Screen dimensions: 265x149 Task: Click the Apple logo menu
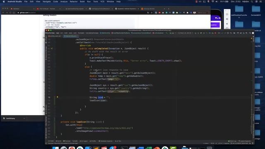pyautogui.click(x=4, y=2)
